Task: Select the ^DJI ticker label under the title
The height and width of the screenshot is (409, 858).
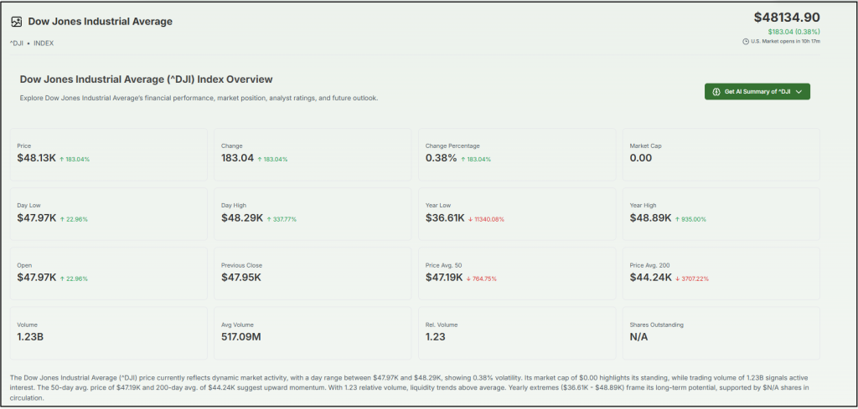Action: click(16, 43)
